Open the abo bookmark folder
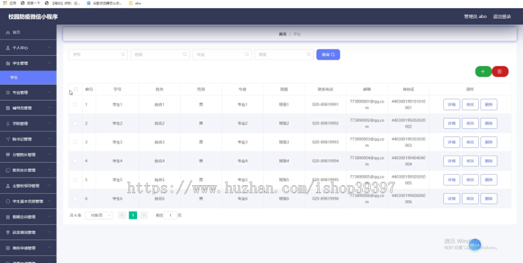This screenshot has width=523, height=263. [x=135, y=3]
